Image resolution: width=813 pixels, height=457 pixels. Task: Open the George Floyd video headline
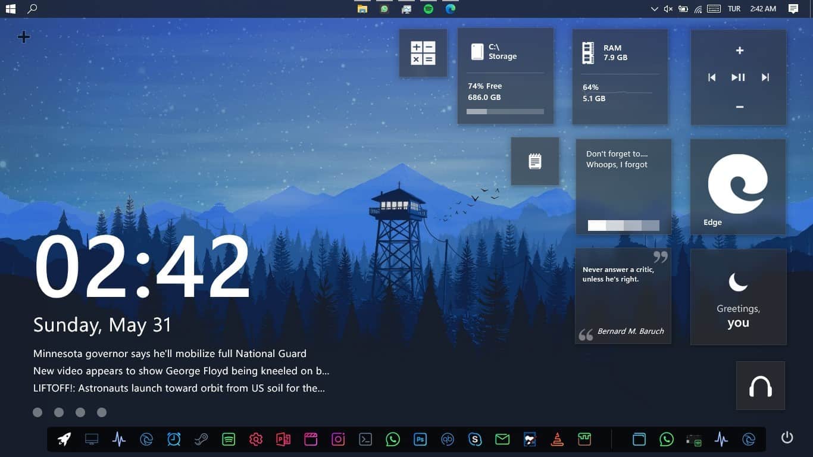(x=182, y=371)
